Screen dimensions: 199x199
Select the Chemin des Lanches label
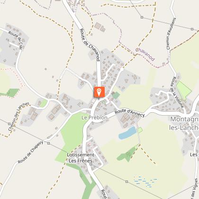click(x=18, y=117)
